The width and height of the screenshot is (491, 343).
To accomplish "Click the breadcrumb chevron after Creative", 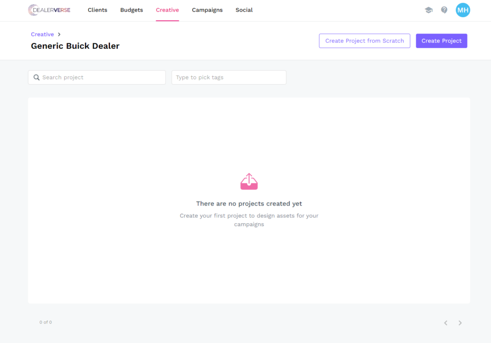I will (x=59, y=34).
